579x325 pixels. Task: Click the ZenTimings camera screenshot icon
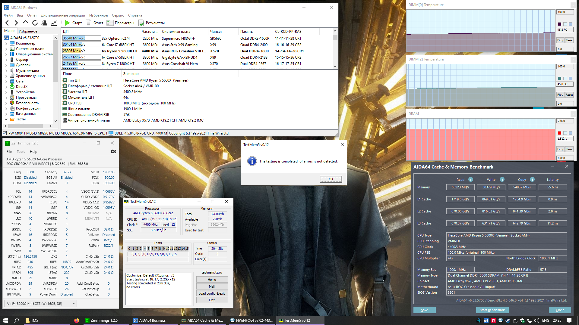tap(114, 151)
